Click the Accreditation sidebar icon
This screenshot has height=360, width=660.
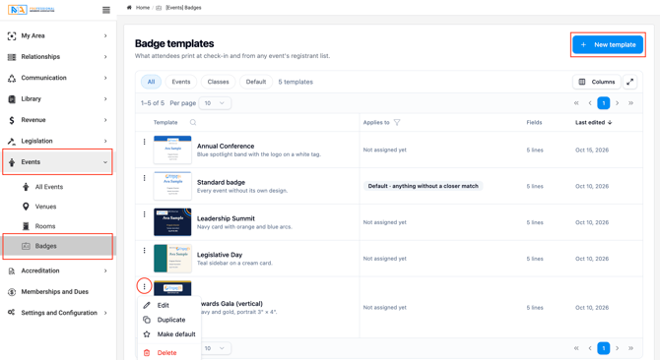pos(12,270)
